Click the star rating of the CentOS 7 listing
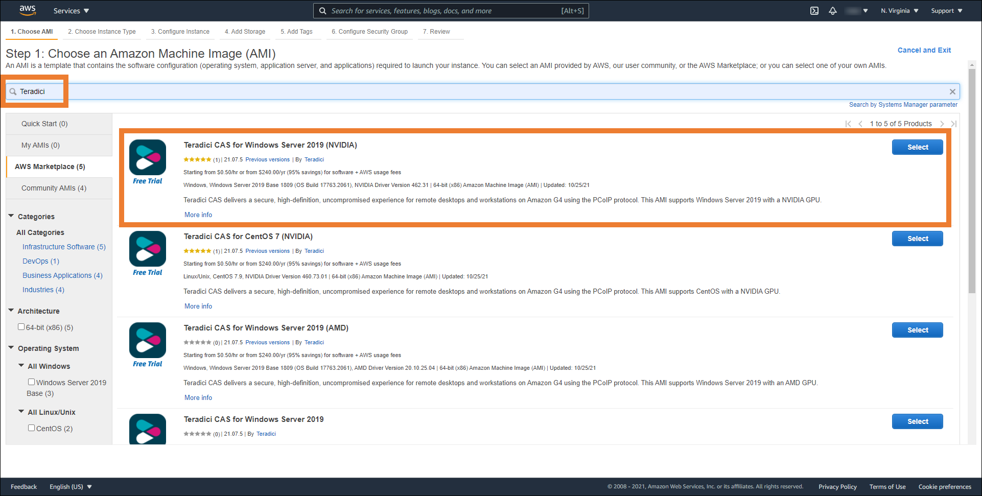Screen dimensions: 982x496 [x=197, y=251]
